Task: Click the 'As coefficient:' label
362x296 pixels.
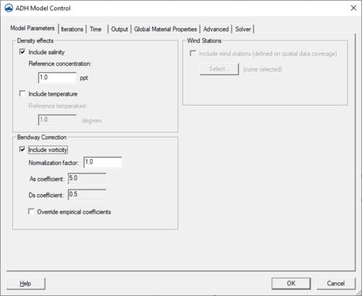Action: coord(47,179)
